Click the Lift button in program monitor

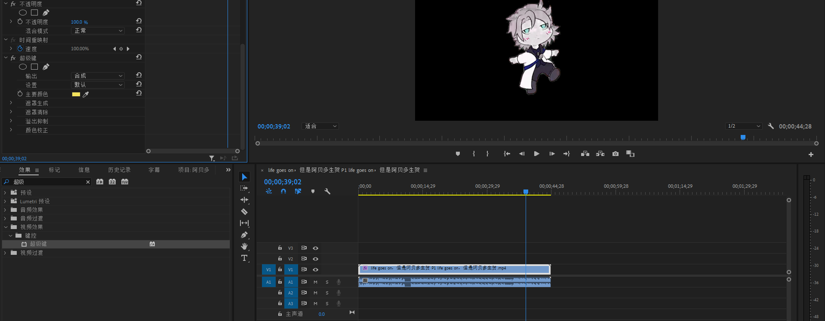click(585, 154)
